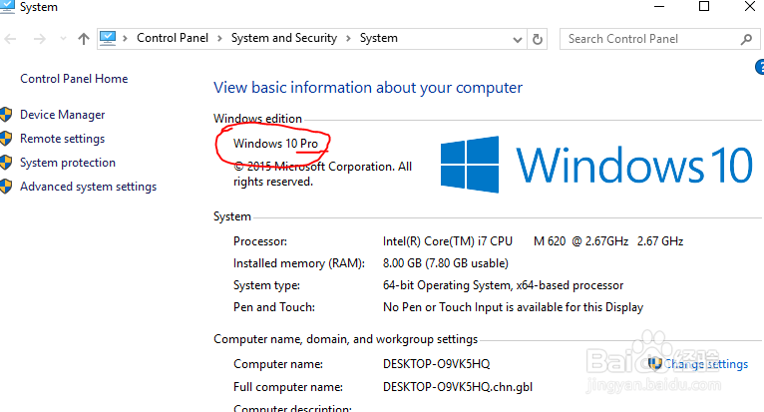
Task: Open the address bar history dropdown
Action: coord(518,39)
